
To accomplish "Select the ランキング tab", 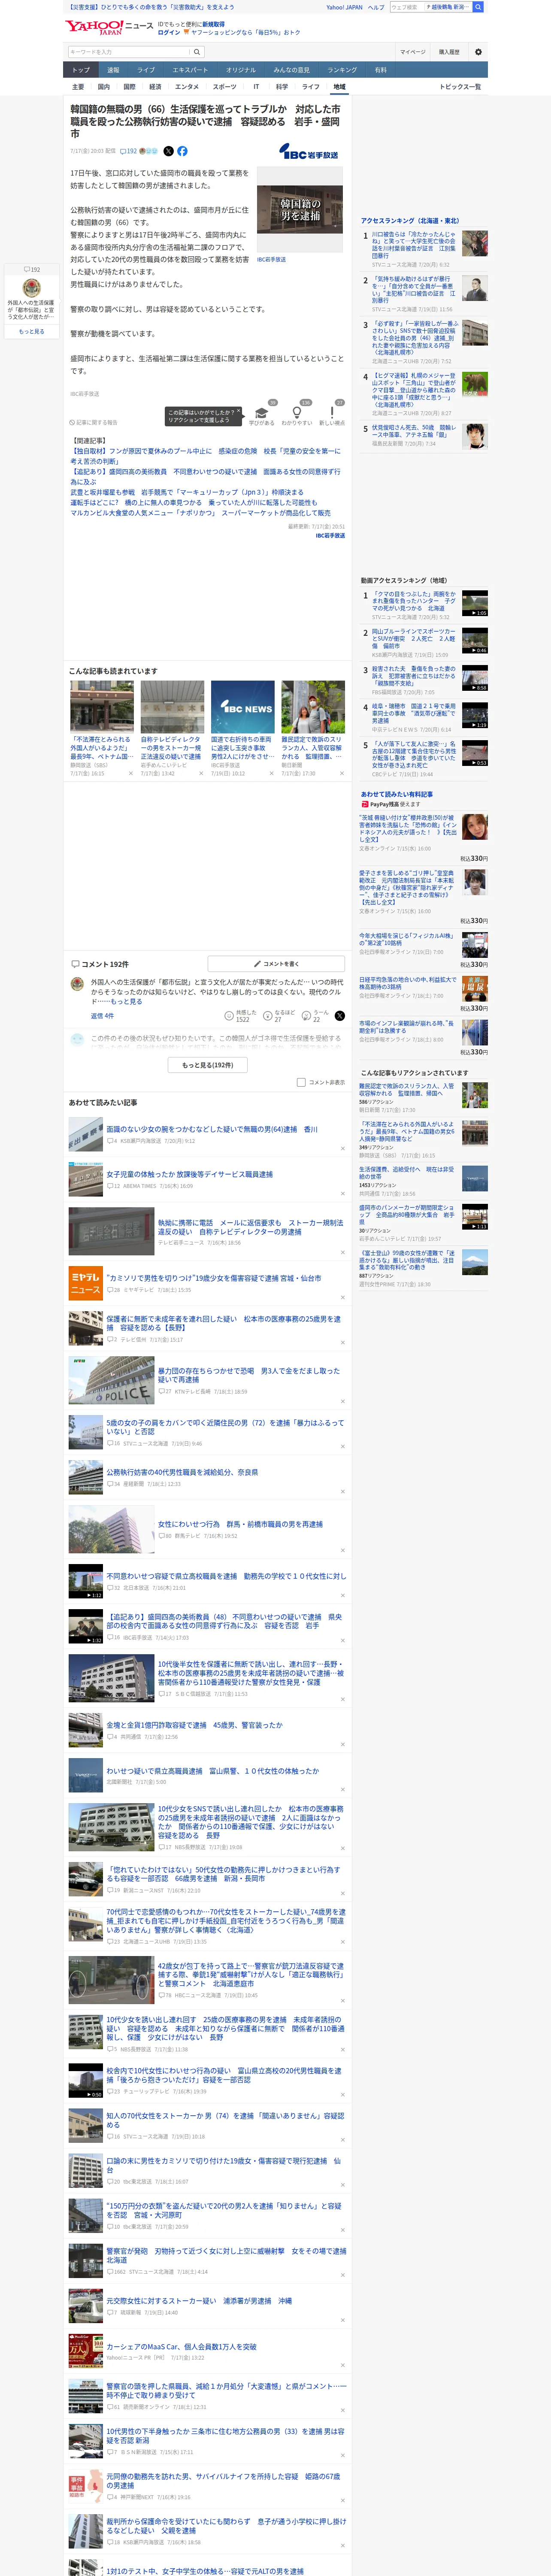I will [x=342, y=70].
